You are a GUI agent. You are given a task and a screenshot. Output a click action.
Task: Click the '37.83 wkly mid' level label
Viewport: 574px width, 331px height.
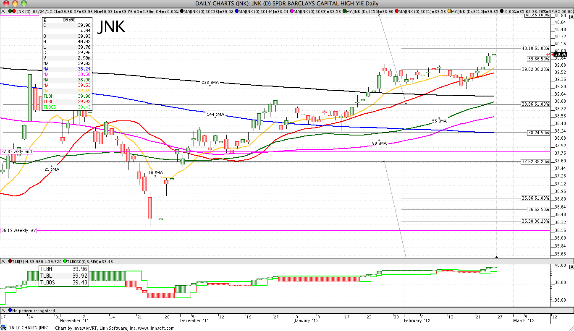(16, 151)
